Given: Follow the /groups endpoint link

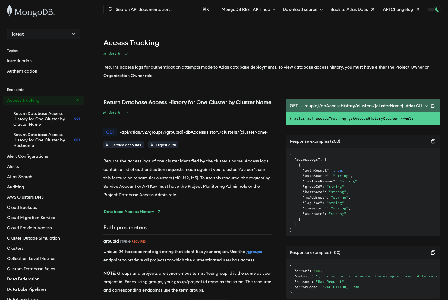Looking at the screenshot, I should click(x=254, y=252).
